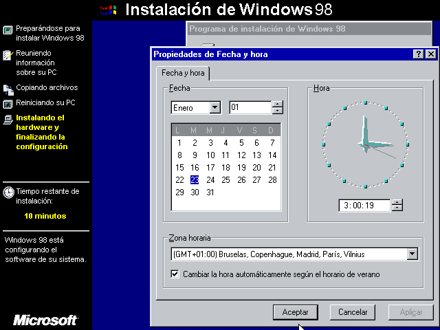Select day 7 in the calendar
Screen dimensions: 440x330
point(272,143)
